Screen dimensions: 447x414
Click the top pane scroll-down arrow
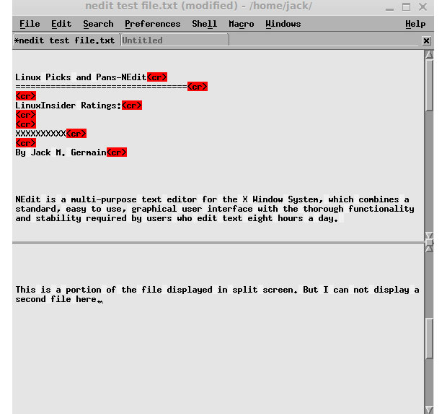coord(429,236)
